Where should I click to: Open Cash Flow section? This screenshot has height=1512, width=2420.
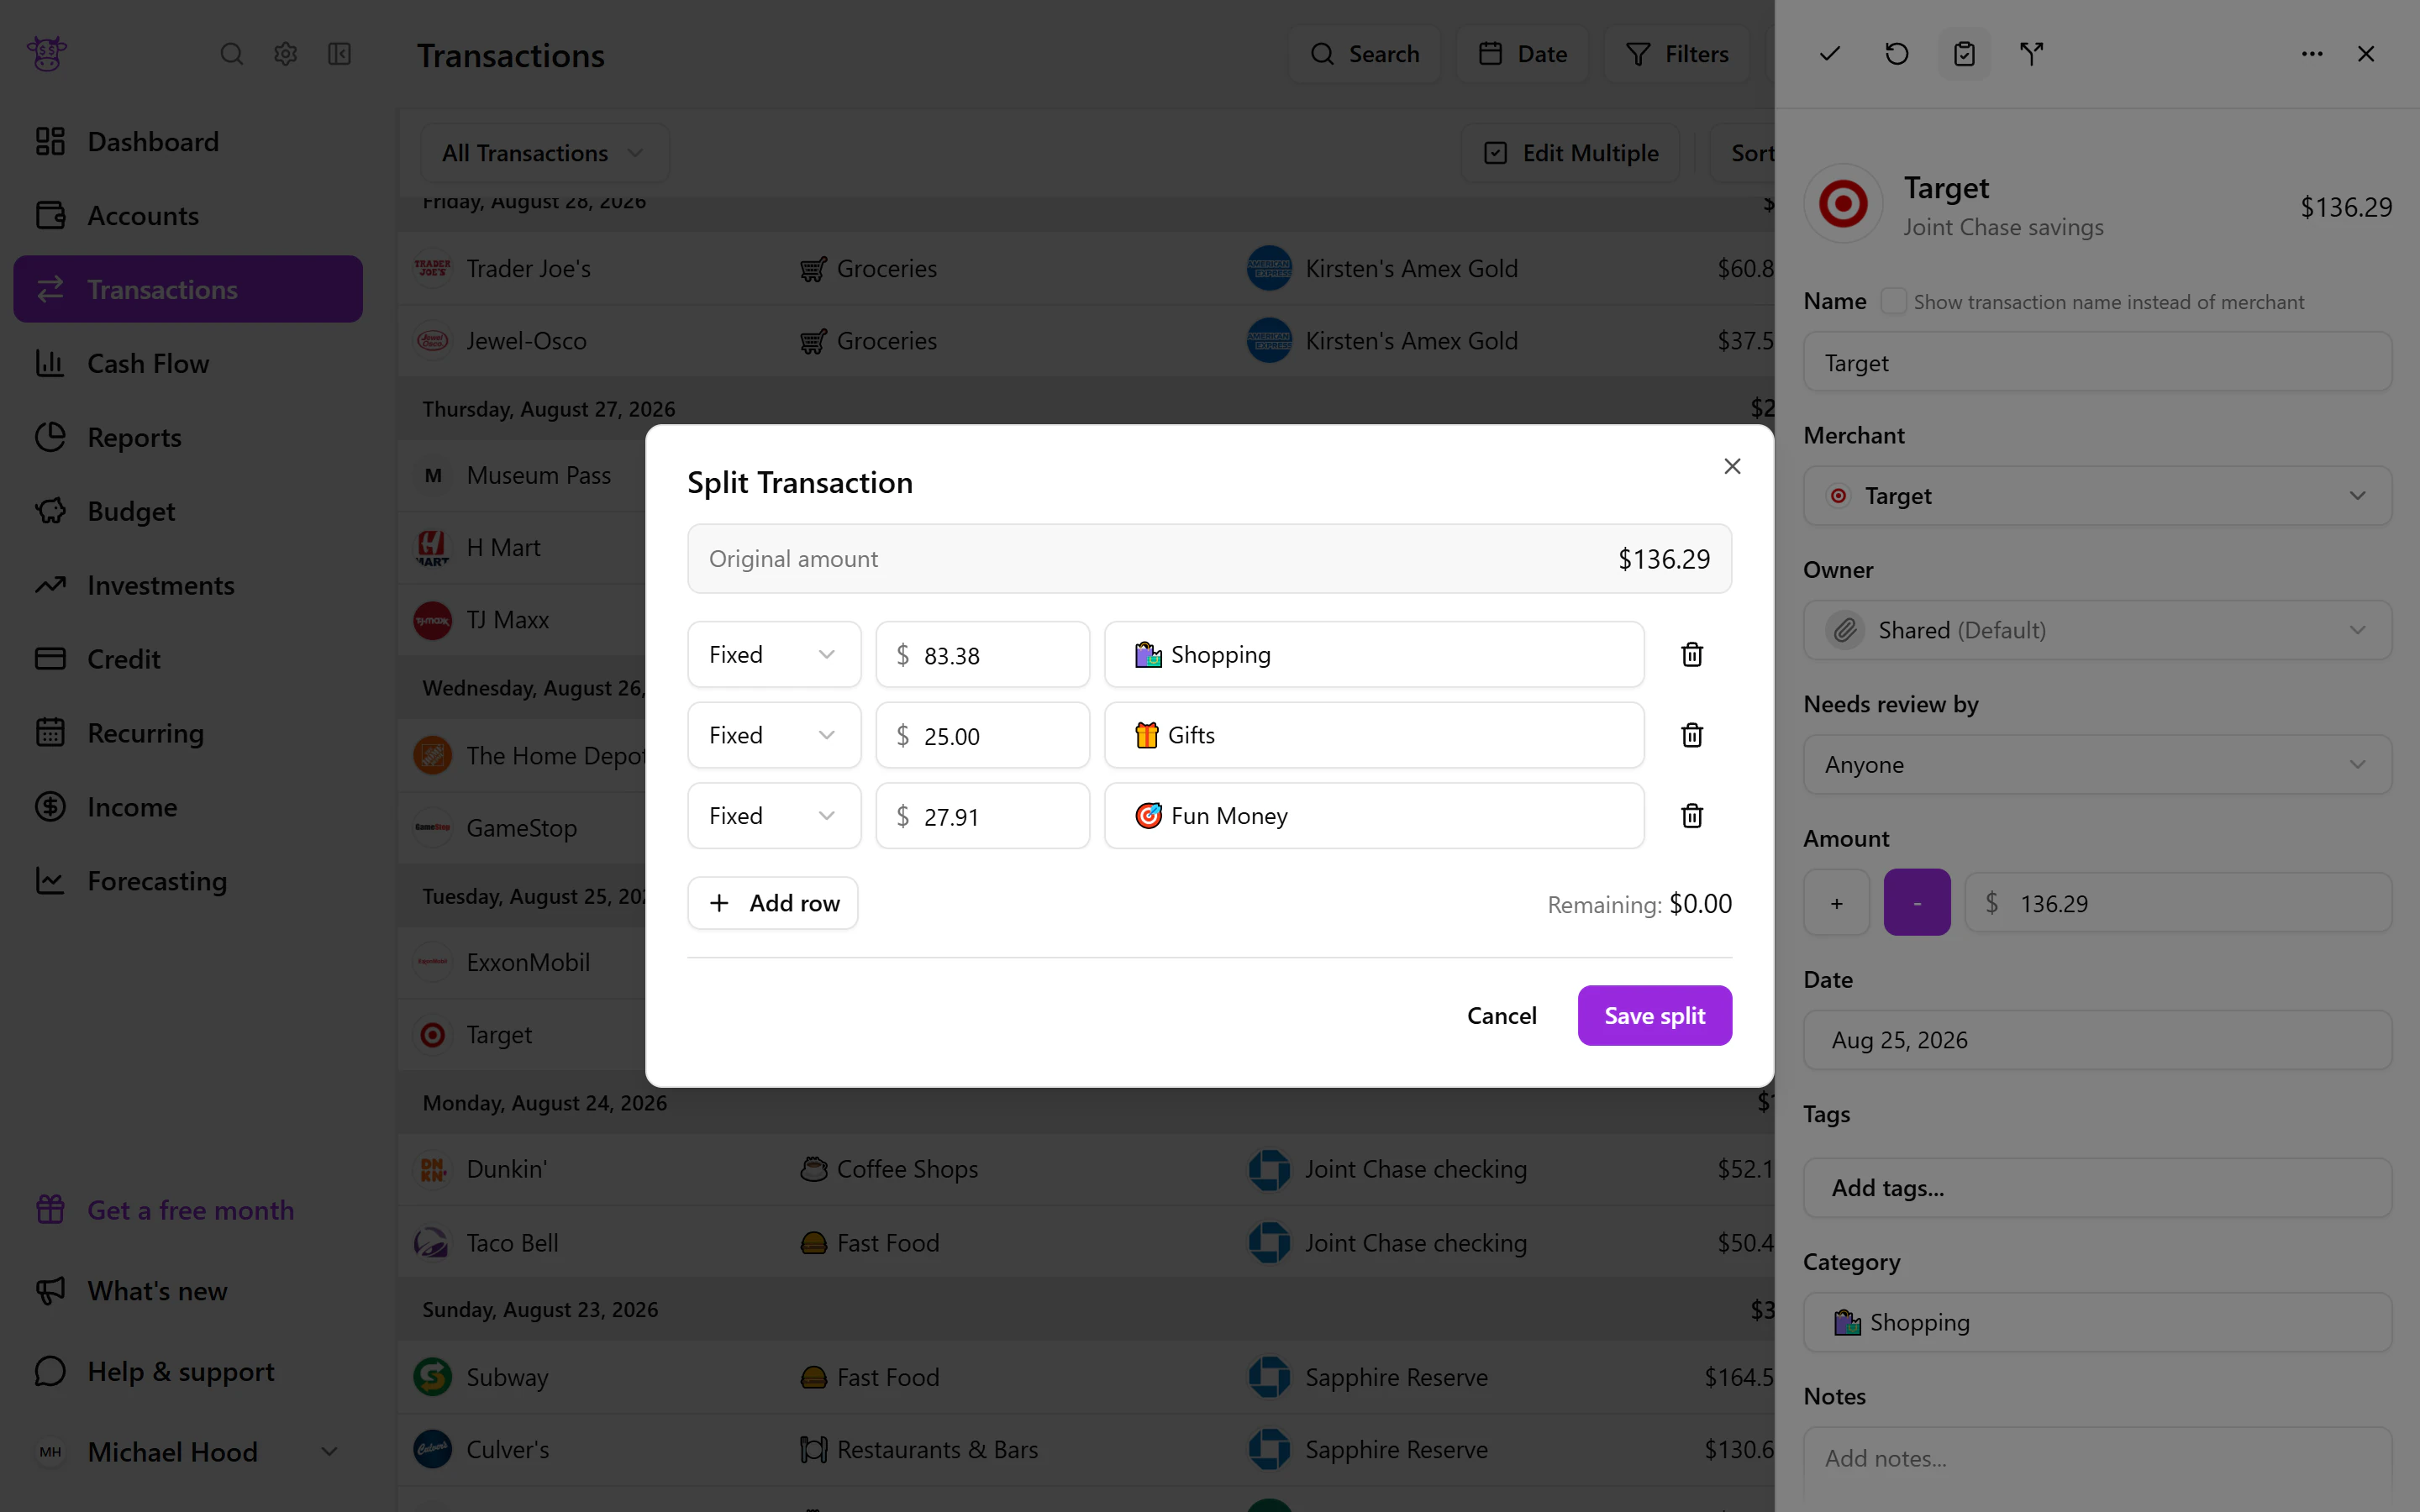click(x=188, y=364)
